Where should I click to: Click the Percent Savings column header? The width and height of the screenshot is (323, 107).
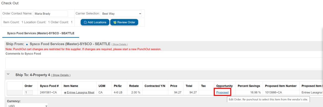(249, 86)
